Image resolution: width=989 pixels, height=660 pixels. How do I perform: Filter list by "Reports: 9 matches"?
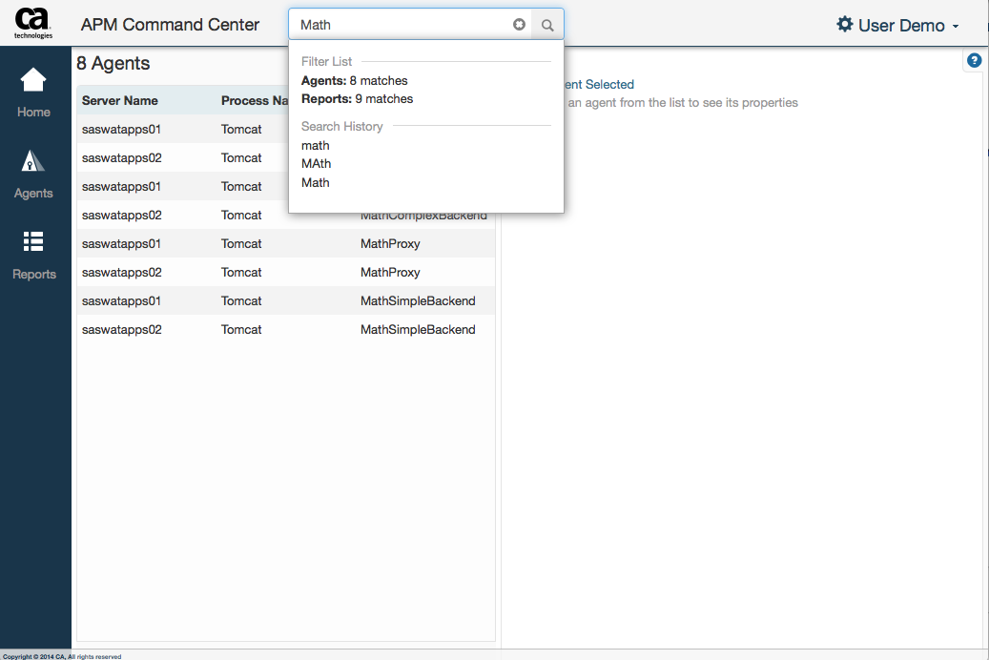(x=357, y=99)
